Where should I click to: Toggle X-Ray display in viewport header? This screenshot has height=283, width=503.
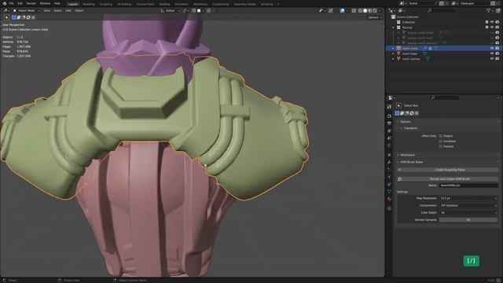tap(354, 10)
